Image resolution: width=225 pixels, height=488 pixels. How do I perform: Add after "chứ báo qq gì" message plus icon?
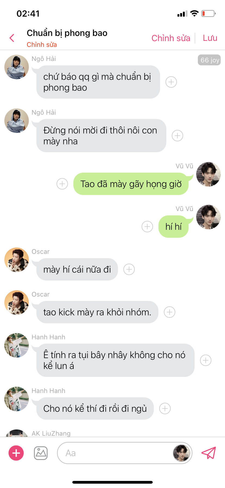coord(171,82)
